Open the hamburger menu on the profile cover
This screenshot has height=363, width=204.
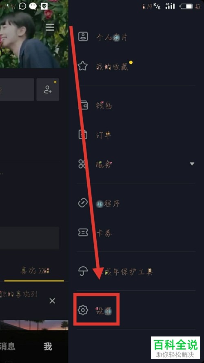coord(50,27)
